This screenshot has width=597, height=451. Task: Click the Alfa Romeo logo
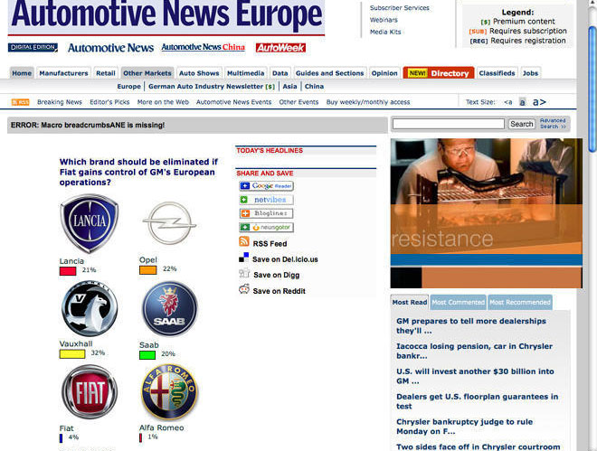170,392
